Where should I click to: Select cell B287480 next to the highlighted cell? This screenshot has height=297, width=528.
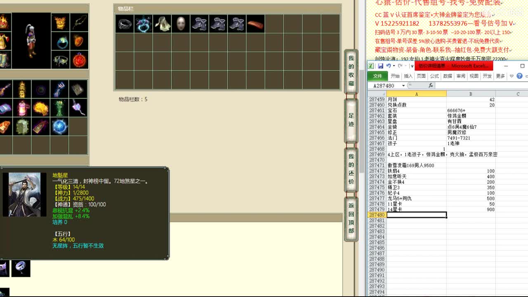click(470, 214)
